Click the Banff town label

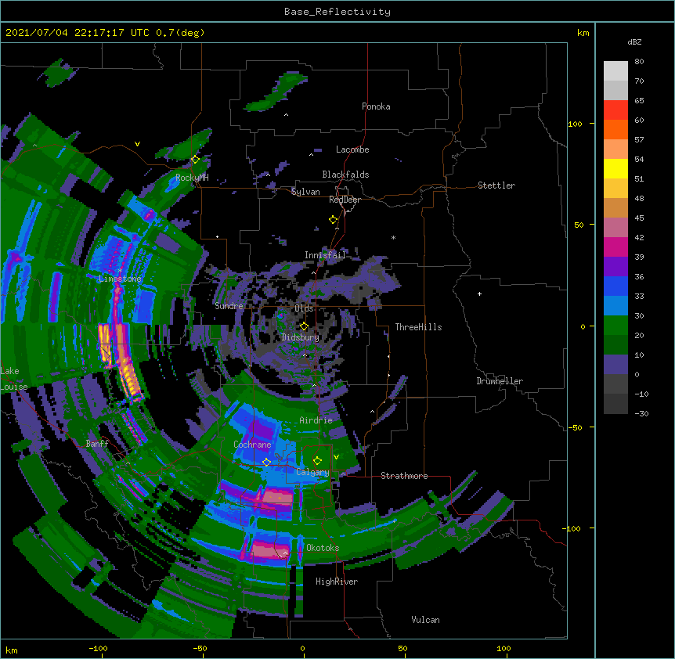(97, 444)
